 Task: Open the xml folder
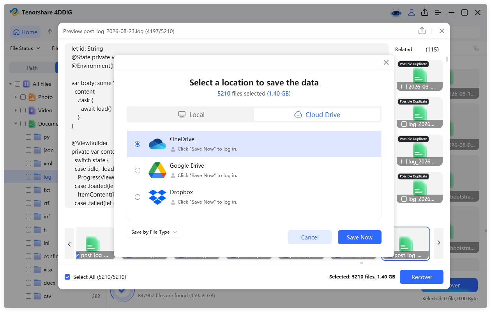(x=48, y=163)
